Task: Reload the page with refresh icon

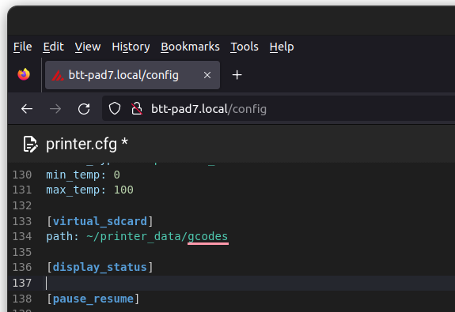Action: 84,109
